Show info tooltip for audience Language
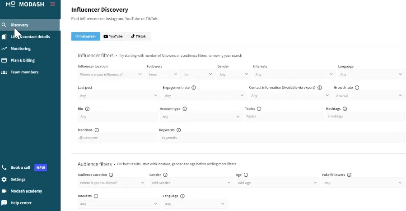The image size is (406, 211). pos(182,196)
